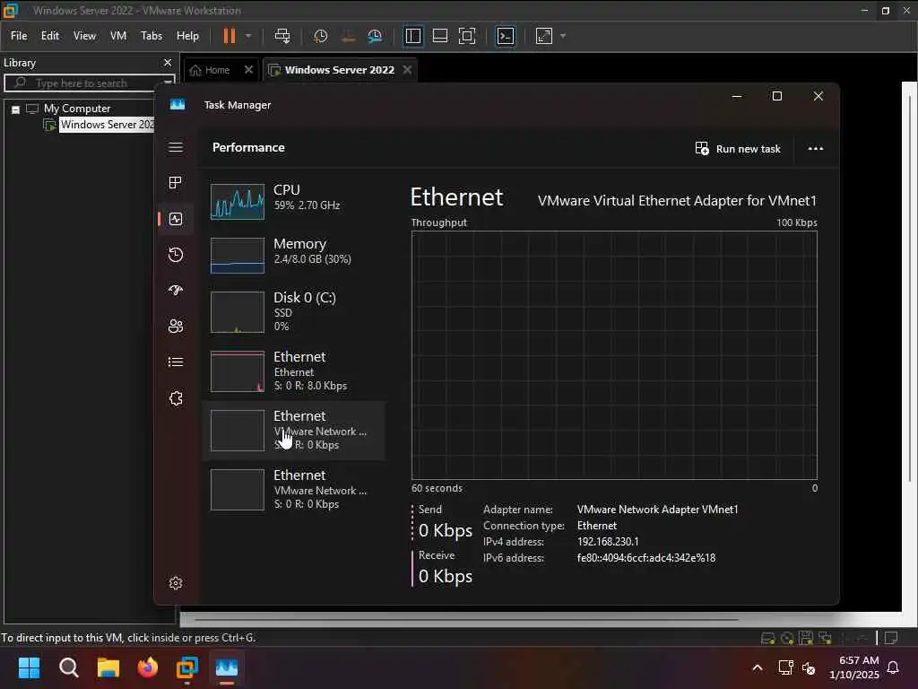Open the Processes page icon
The width and height of the screenshot is (918, 689).
pos(175,183)
